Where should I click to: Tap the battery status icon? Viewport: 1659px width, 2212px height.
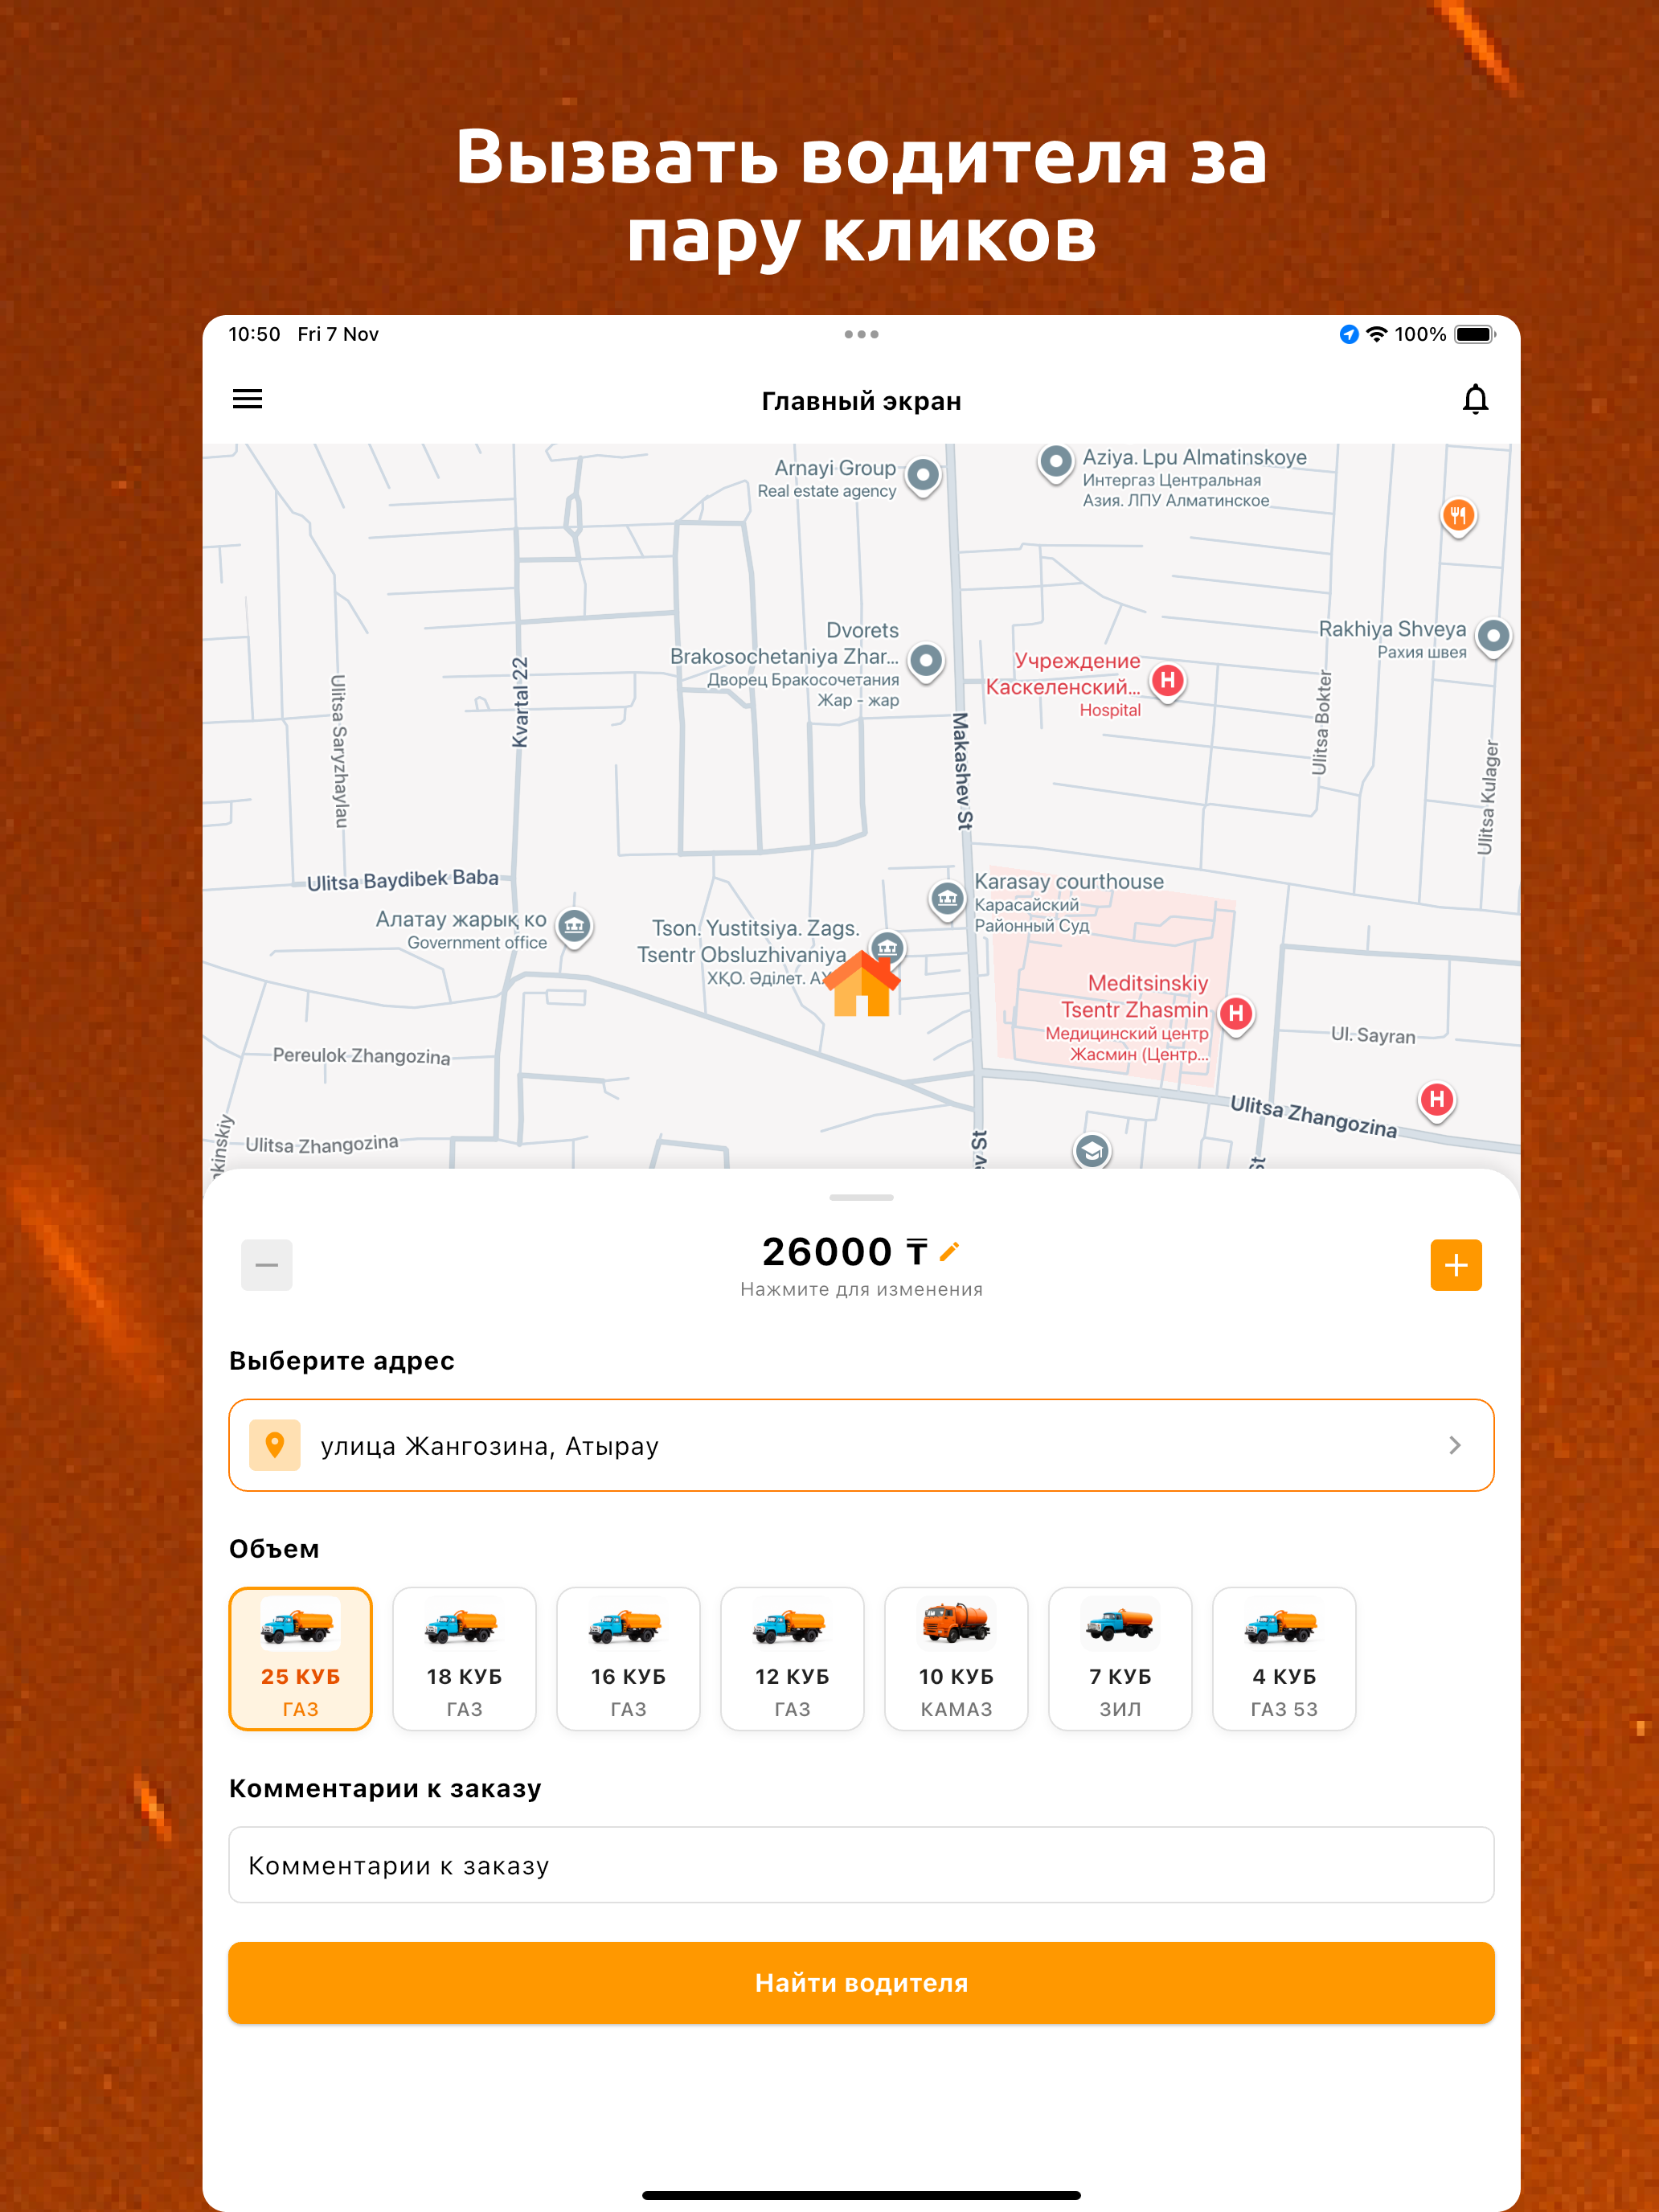pos(1475,334)
